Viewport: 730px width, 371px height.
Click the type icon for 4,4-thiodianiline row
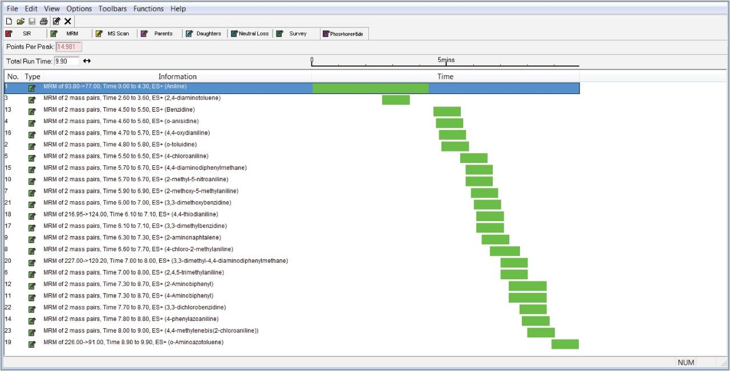(32, 215)
